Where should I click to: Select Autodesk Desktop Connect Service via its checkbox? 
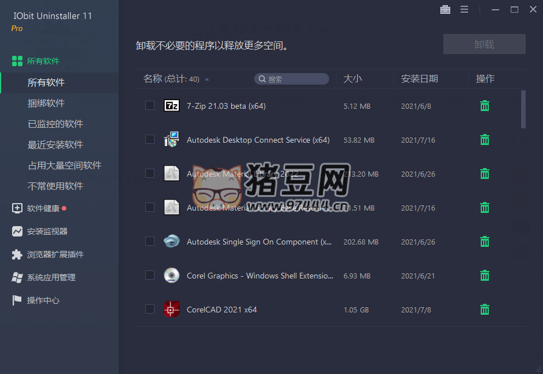tap(150, 140)
